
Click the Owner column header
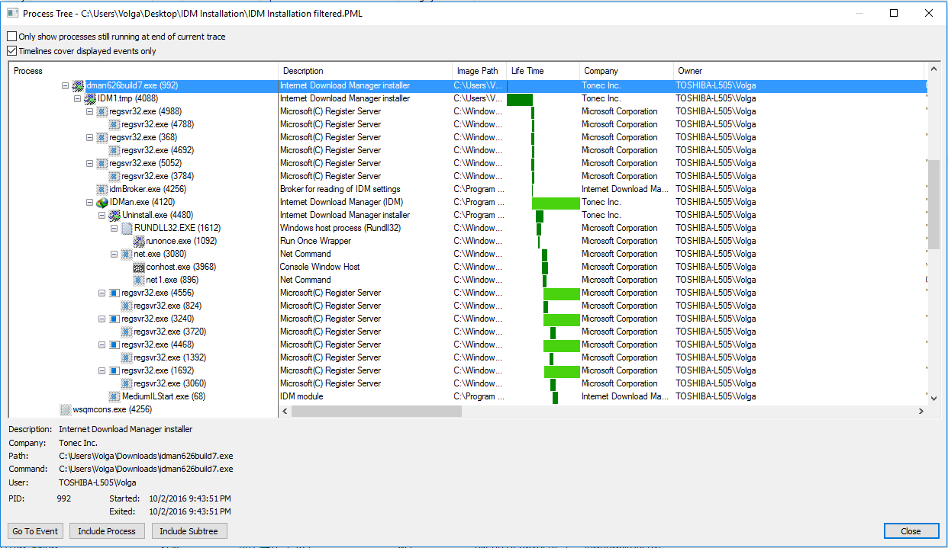pos(798,71)
